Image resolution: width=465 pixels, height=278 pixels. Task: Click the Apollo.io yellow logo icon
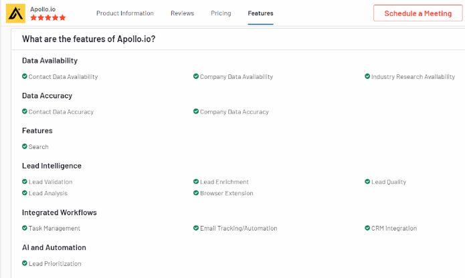15,13
